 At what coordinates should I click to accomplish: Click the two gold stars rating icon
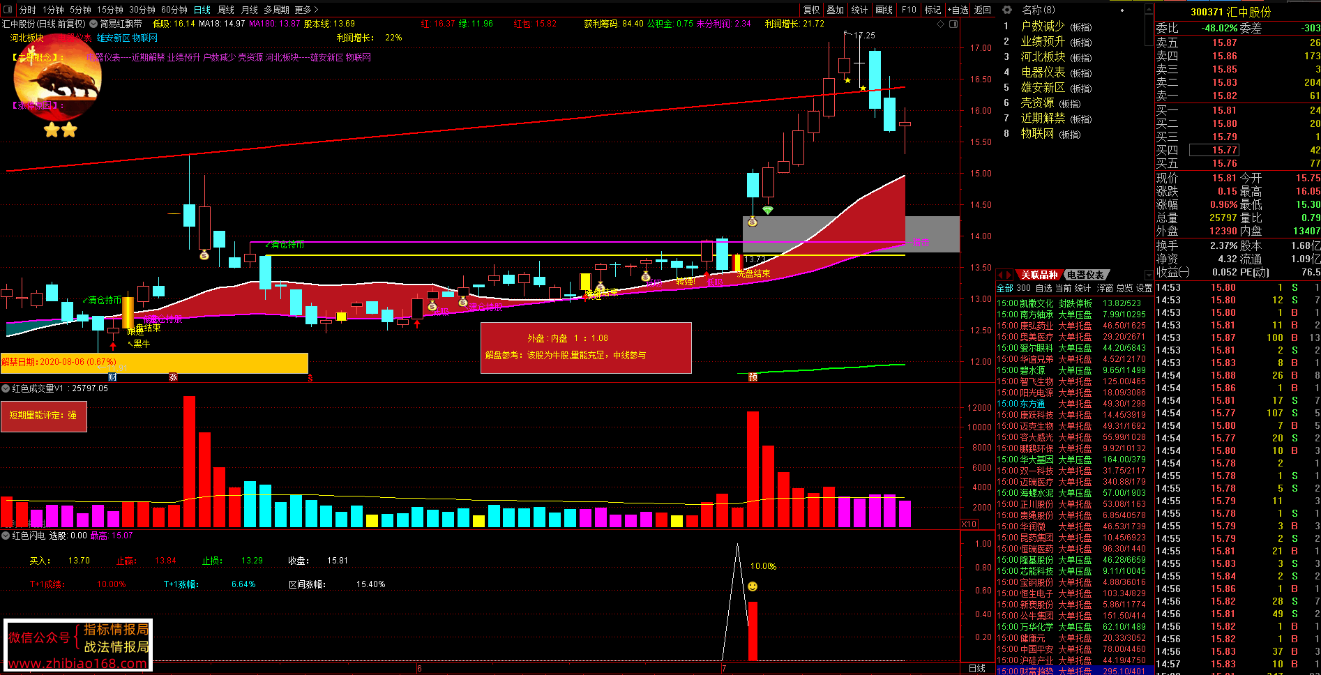tap(60, 130)
